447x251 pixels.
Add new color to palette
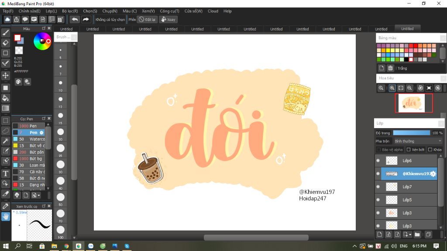pos(382,68)
